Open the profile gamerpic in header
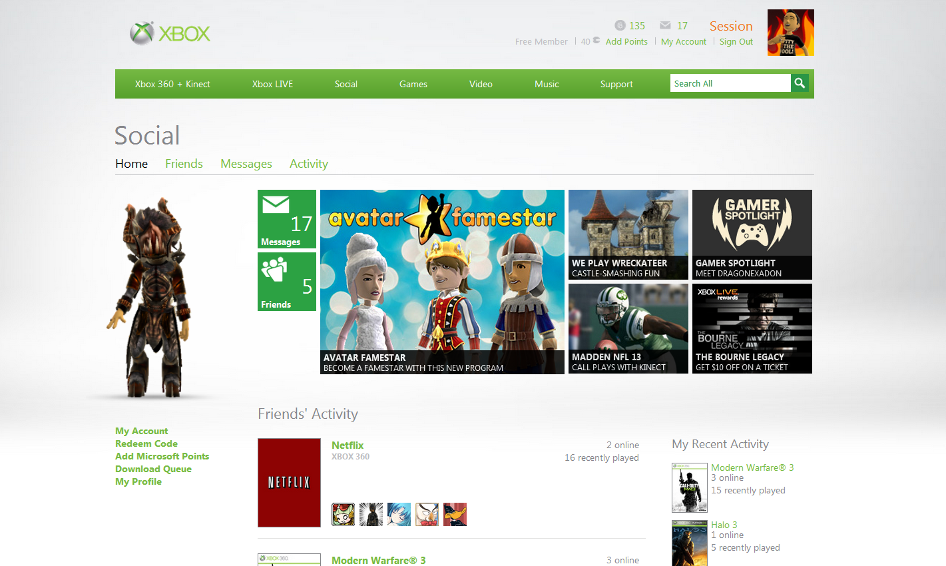The width and height of the screenshot is (946, 566). 791,33
